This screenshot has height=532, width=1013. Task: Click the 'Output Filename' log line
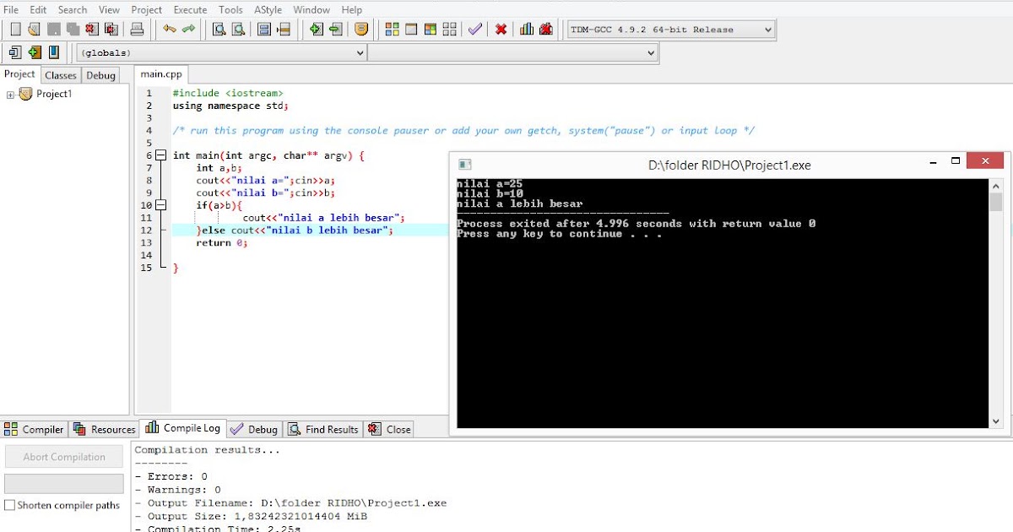(x=290, y=503)
